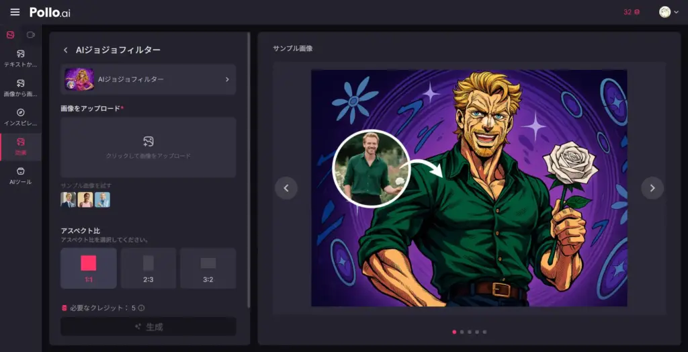Viewport: 688px width, 352px height.
Task: Click the upload image icon
Action: tap(148, 141)
